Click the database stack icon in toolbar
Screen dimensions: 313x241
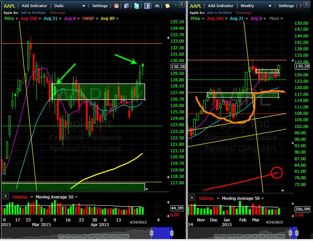point(126,6)
